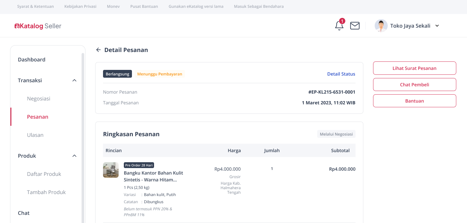The height and width of the screenshot is (223, 467).
Task: Click Tambah Produk in the sidebar
Action: (x=46, y=192)
